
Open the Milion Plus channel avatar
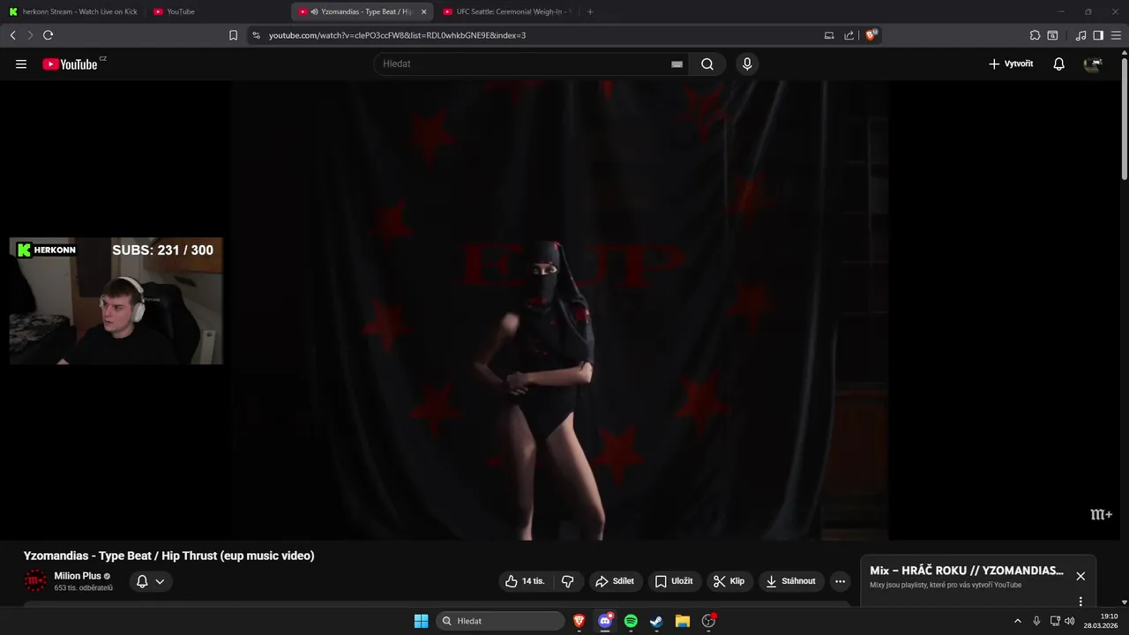[x=35, y=581]
